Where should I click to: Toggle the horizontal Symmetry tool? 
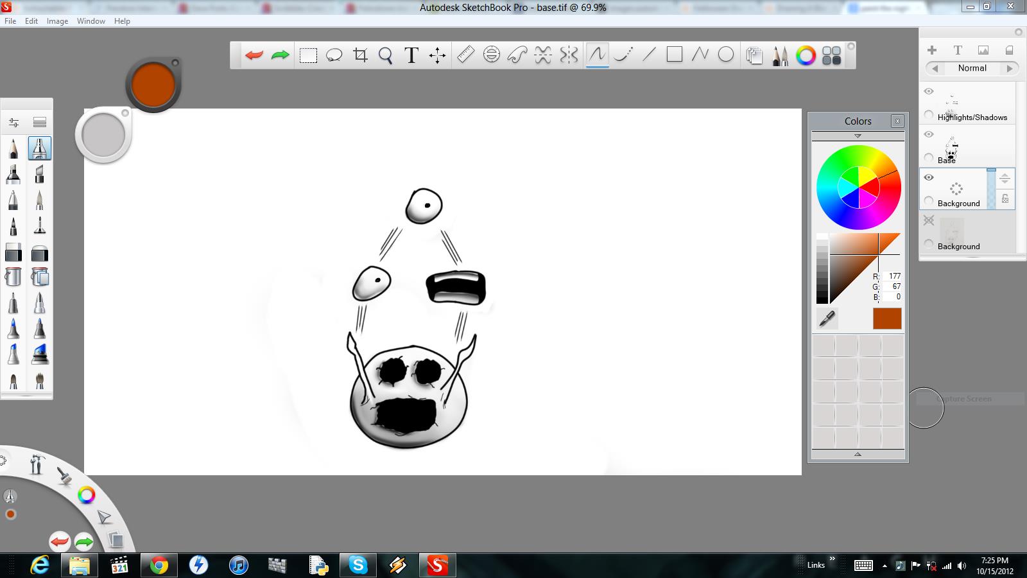[543, 55]
